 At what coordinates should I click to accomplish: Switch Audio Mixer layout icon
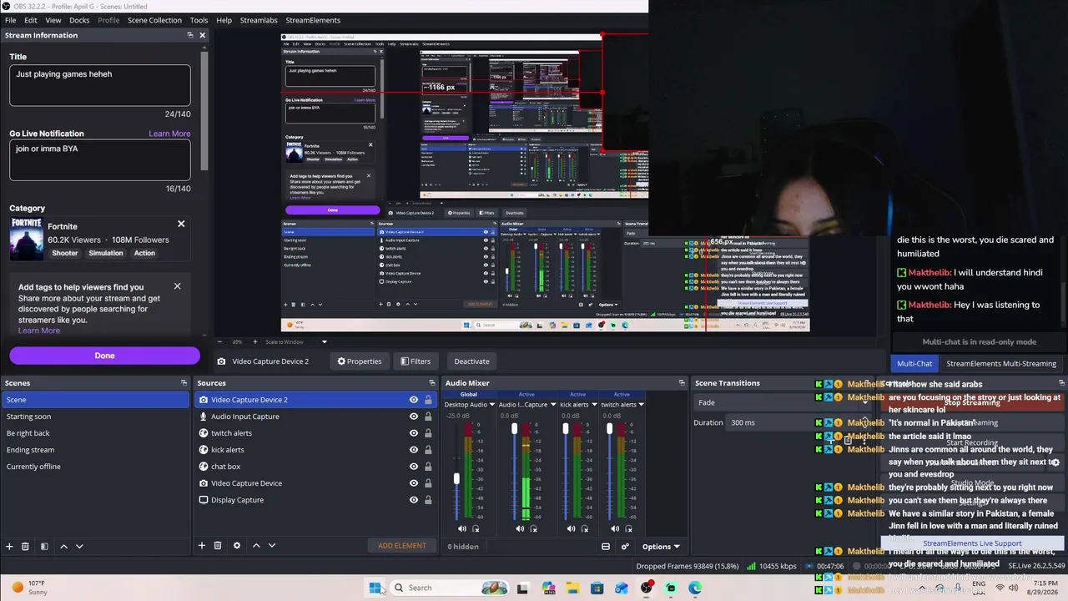pyautogui.click(x=606, y=547)
